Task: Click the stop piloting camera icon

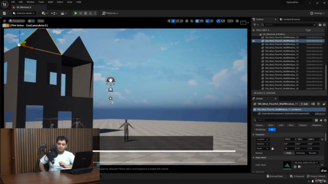Action: (4, 26)
